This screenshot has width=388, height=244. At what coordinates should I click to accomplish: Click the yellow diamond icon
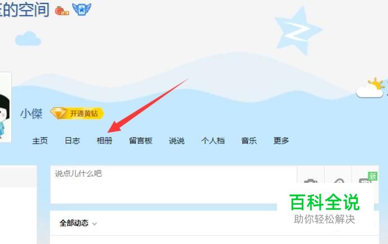tap(58, 113)
